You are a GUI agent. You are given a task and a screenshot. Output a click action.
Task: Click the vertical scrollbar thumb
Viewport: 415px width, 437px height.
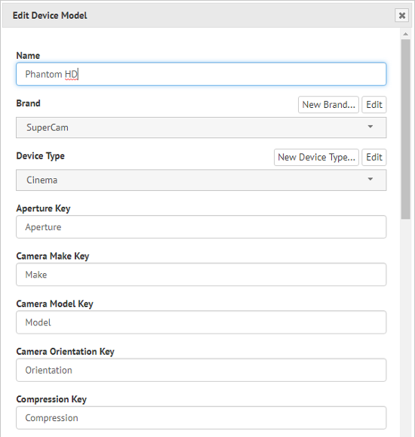click(x=405, y=129)
